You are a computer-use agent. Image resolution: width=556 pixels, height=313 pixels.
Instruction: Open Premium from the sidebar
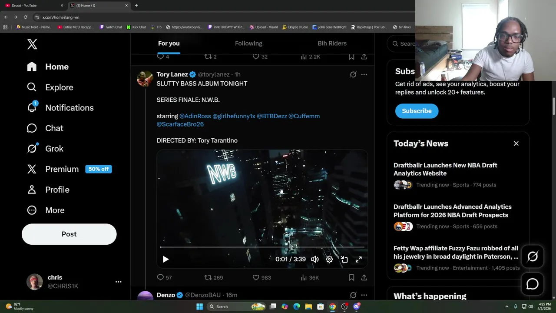69,169
